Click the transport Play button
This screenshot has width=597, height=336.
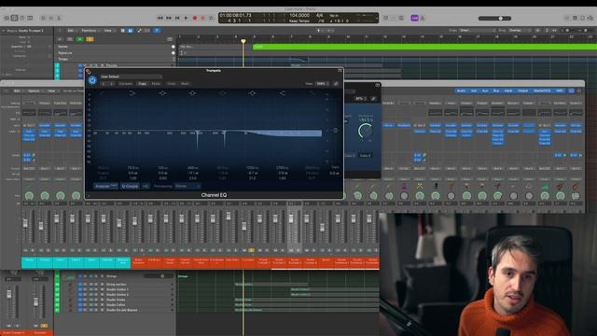coord(187,18)
